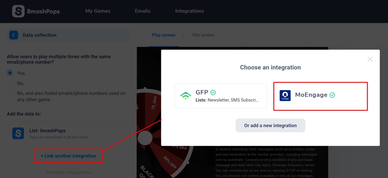Click MoEngage green verified checkmark
The image size is (388, 178).
point(332,95)
